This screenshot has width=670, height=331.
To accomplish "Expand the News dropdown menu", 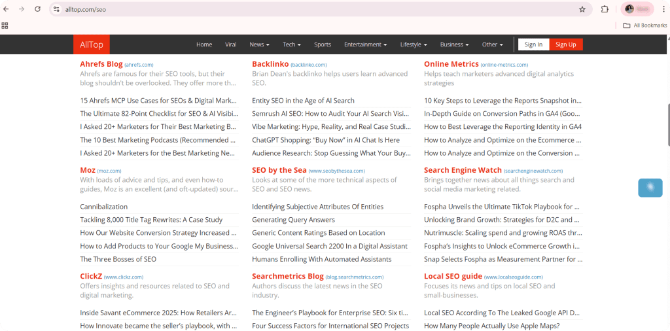I will coord(259,44).
